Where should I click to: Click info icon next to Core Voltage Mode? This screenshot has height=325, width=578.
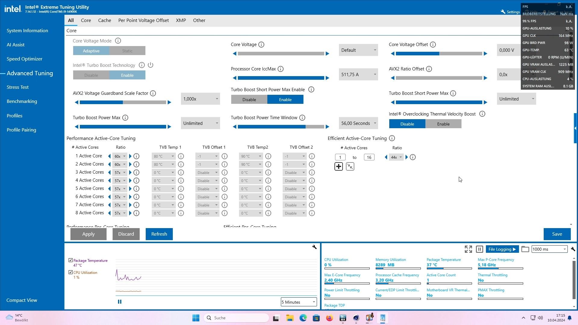(x=118, y=41)
